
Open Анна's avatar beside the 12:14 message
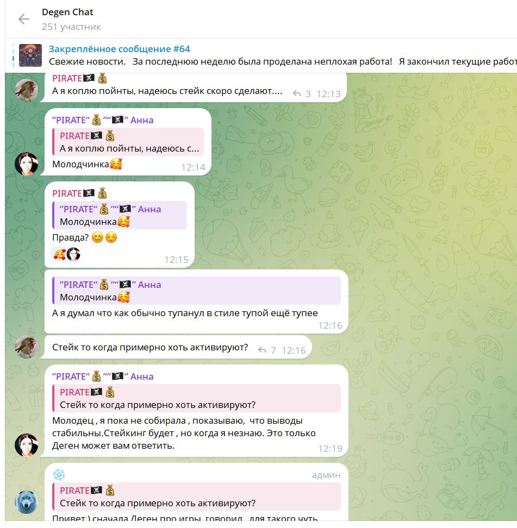26,164
